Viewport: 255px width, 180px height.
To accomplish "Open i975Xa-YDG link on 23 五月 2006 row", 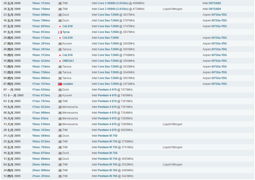I will 219,15.
